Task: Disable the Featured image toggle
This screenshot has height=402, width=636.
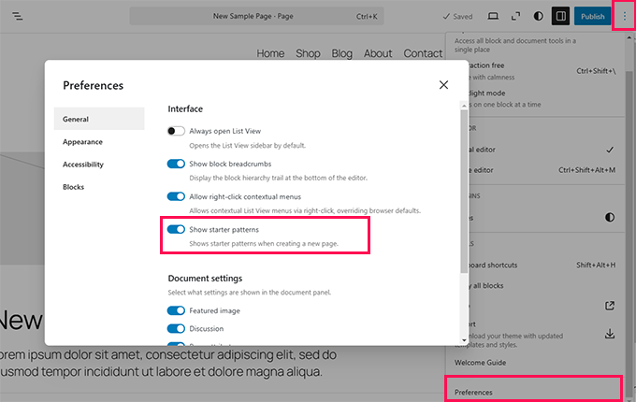Action: (x=176, y=311)
